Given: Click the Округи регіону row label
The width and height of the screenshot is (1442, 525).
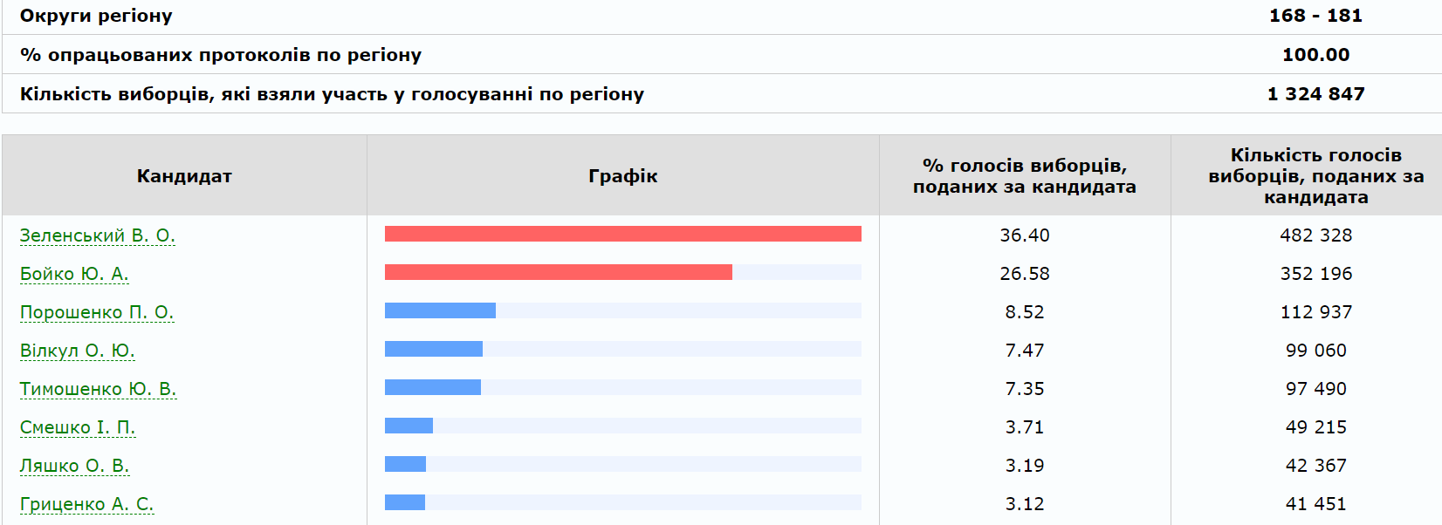Looking at the screenshot, I should click(96, 16).
